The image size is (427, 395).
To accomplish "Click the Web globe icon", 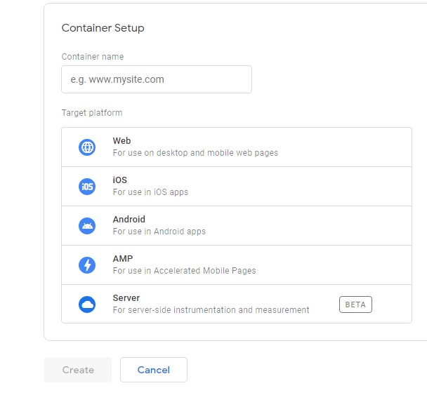I will [87, 147].
